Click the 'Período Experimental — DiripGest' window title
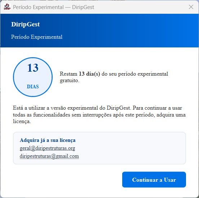This screenshot has height=198, width=199. pyautogui.click(x=53, y=7)
